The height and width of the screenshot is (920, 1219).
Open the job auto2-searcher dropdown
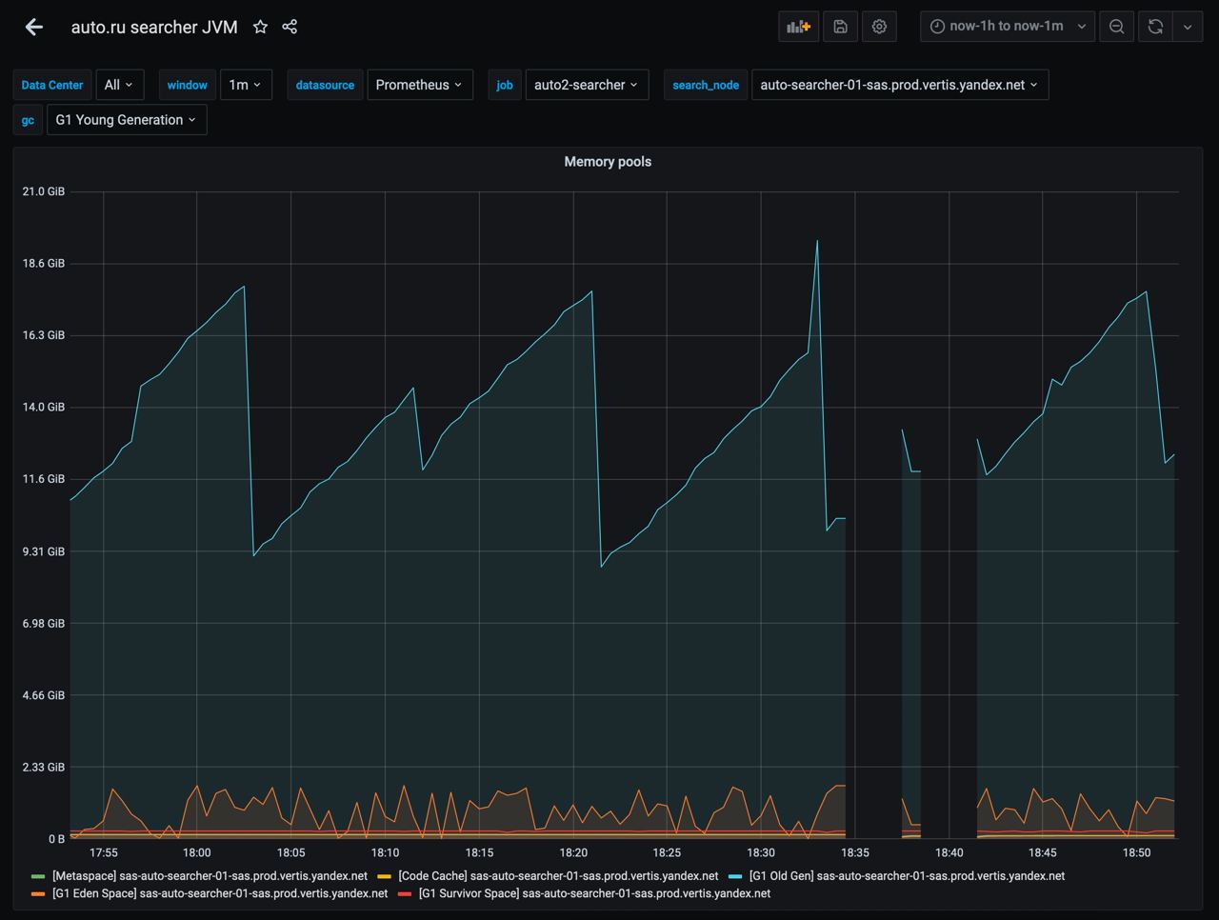pyautogui.click(x=587, y=85)
